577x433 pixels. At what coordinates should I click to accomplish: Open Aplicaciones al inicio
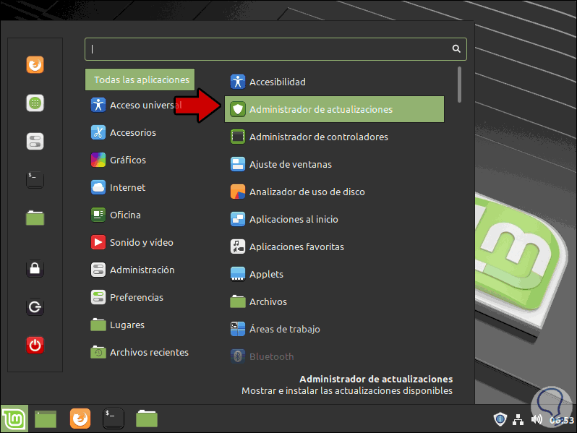tap(334, 219)
